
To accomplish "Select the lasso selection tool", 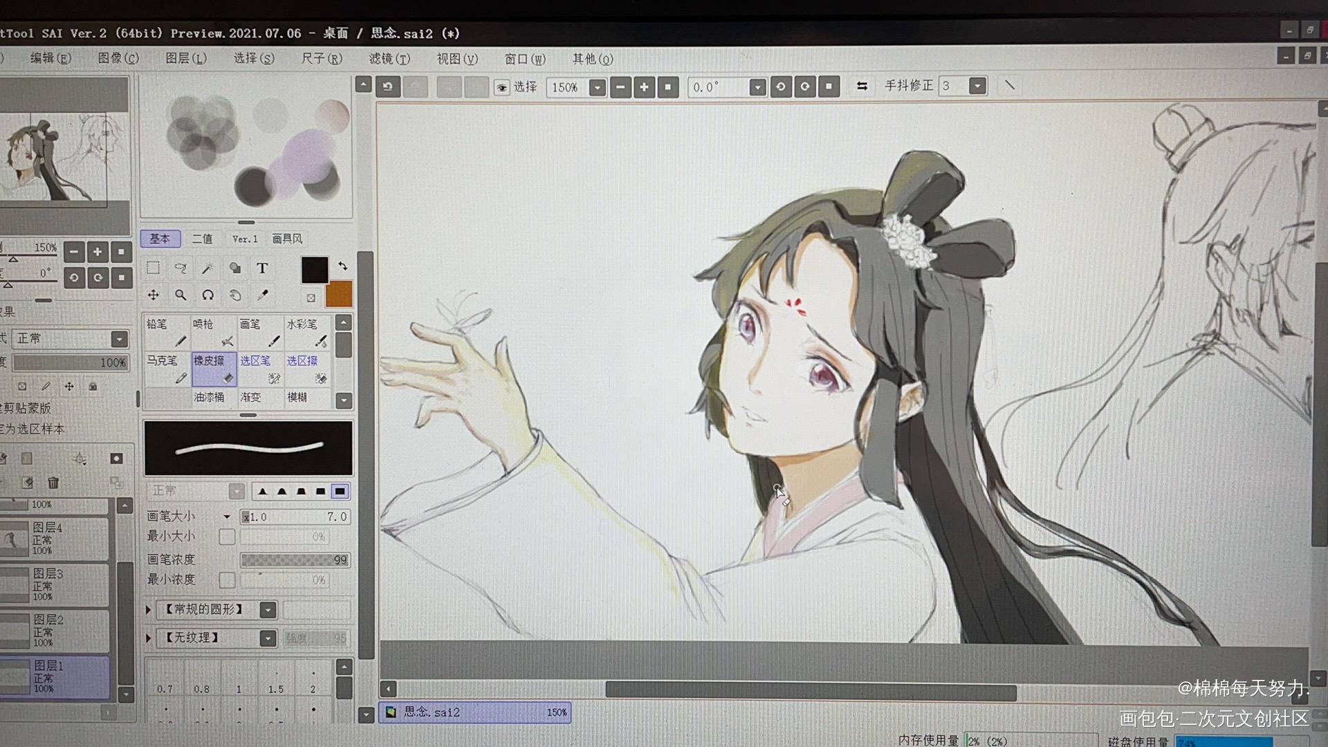I will pyautogui.click(x=181, y=268).
